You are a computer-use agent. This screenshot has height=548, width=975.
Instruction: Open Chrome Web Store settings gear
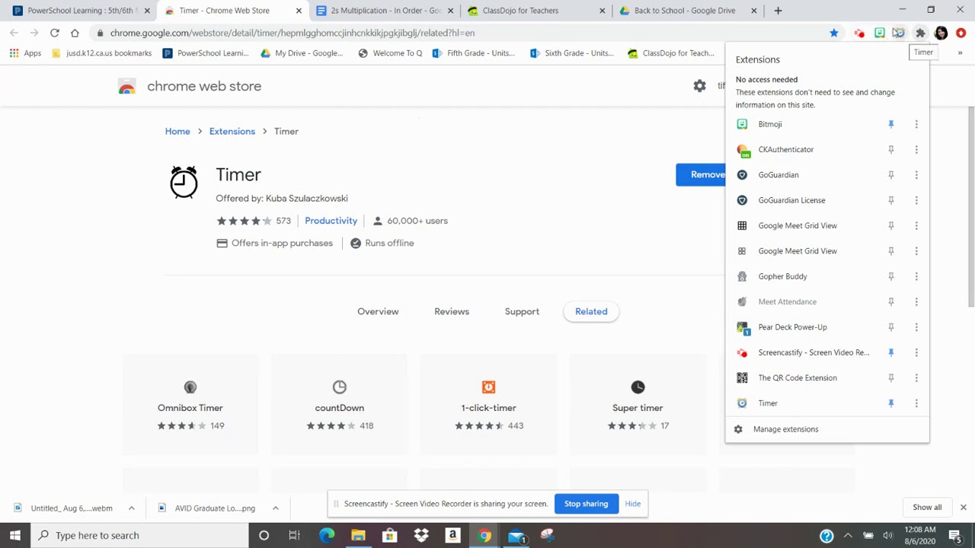[x=699, y=86]
